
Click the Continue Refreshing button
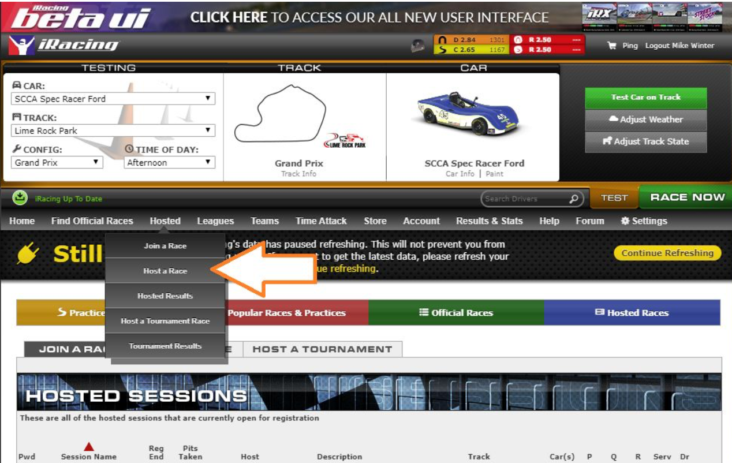[667, 253]
